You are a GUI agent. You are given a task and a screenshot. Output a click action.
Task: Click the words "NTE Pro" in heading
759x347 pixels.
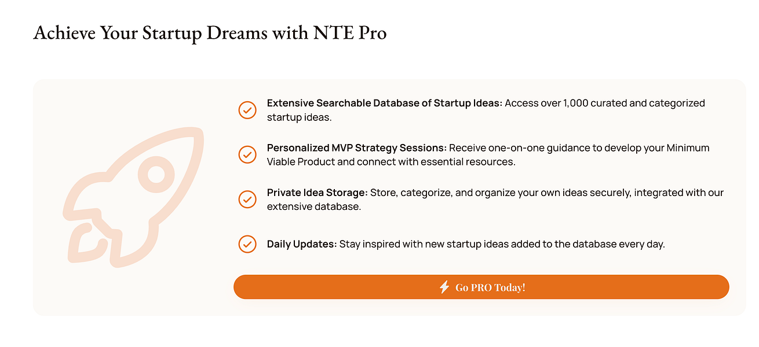point(350,32)
